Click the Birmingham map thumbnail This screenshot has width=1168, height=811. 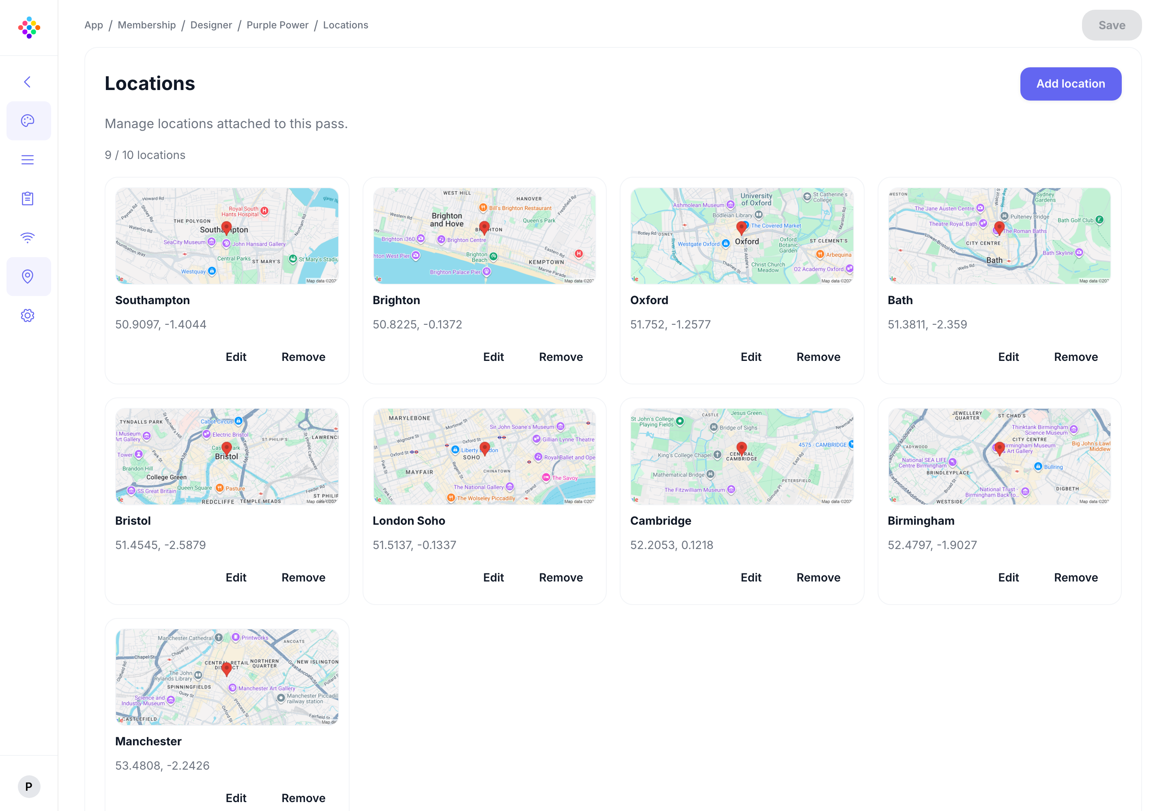click(x=999, y=456)
